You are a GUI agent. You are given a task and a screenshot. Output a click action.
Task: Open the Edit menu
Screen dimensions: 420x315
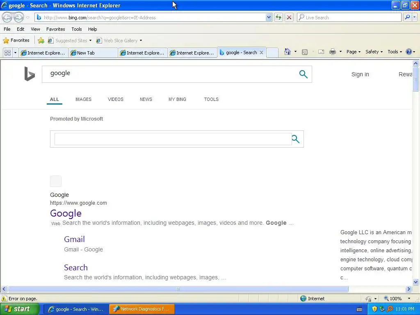tap(21, 29)
